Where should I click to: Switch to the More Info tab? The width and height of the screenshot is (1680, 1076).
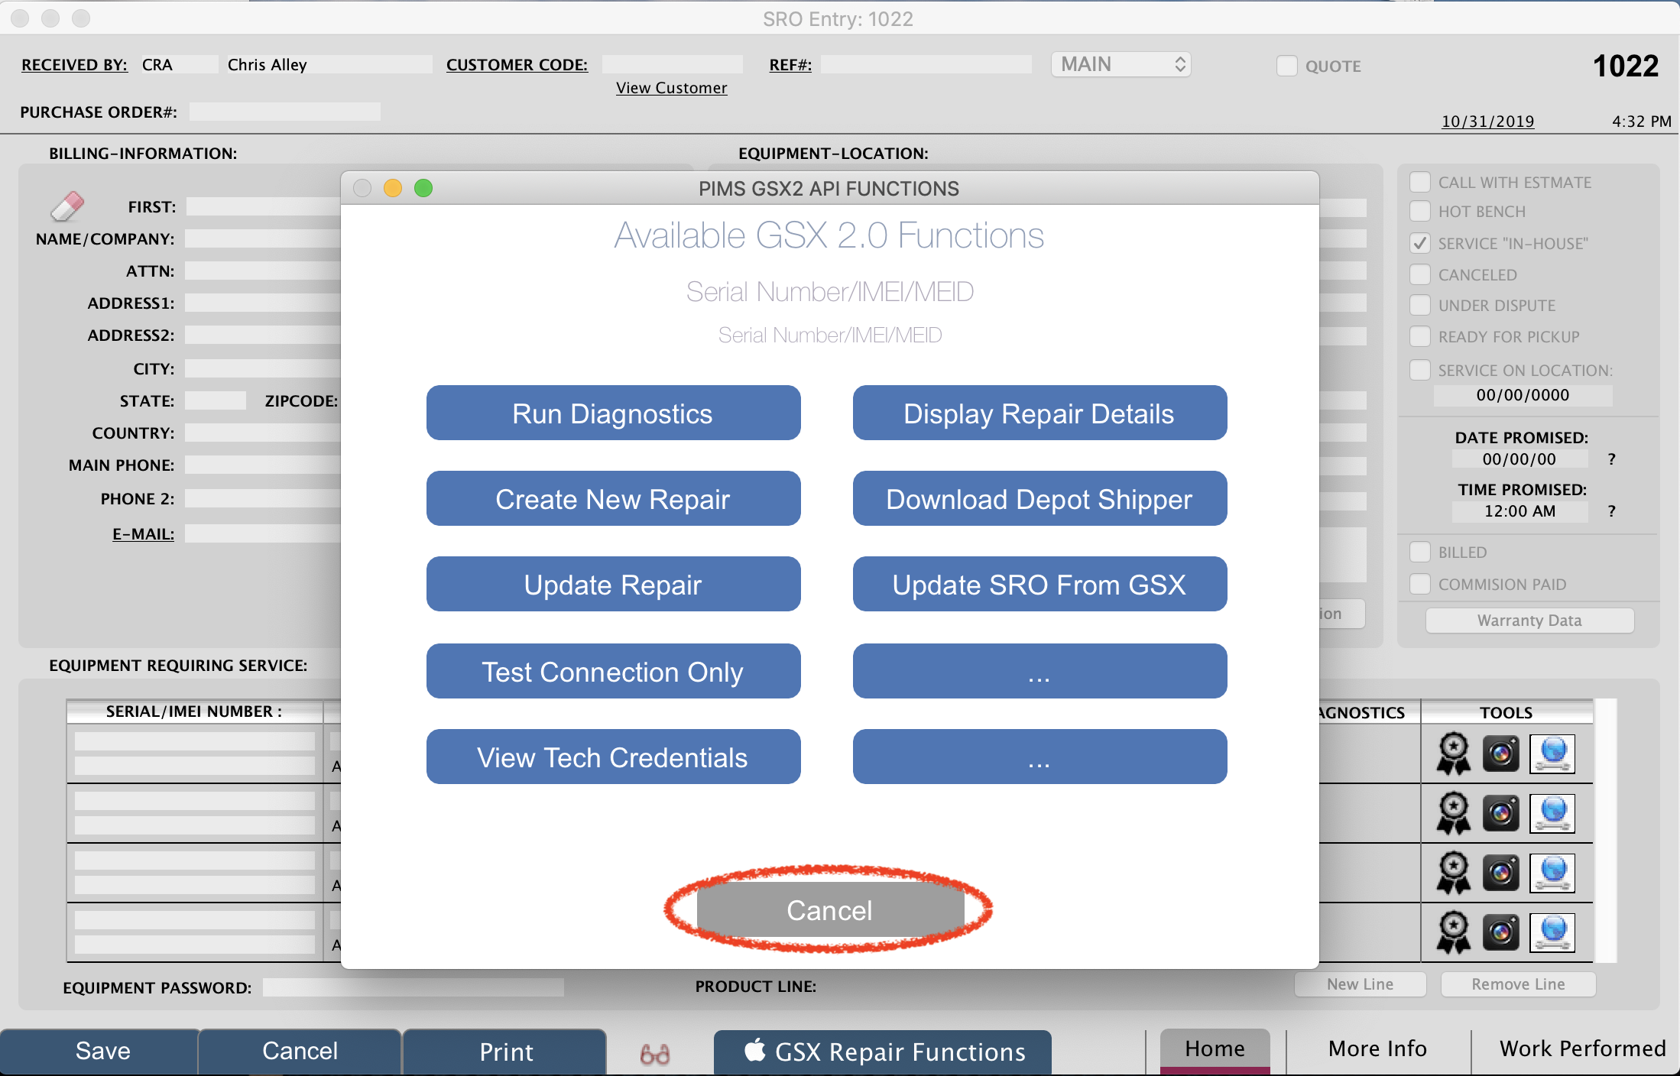point(1377,1049)
